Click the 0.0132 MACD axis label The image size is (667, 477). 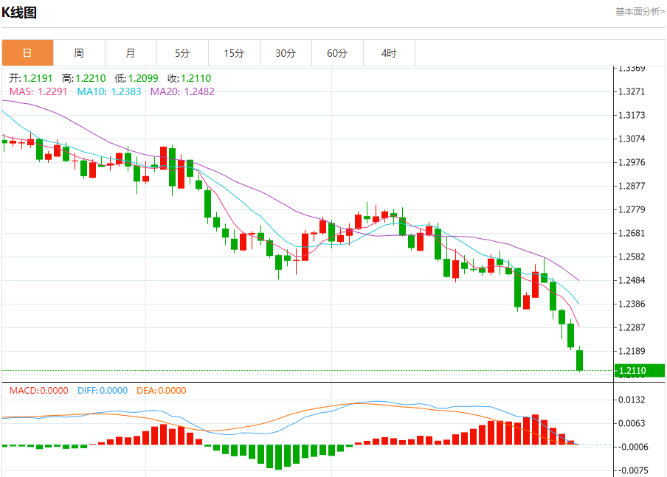[632, 400]
